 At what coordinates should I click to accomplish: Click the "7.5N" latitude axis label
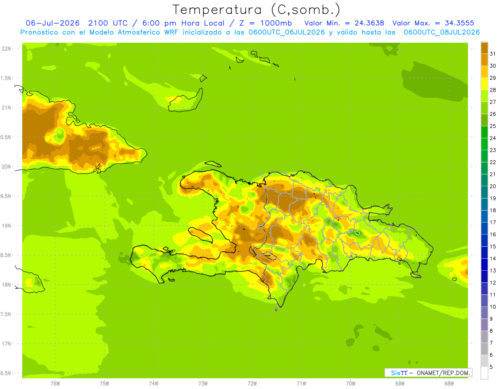[6, 314]
